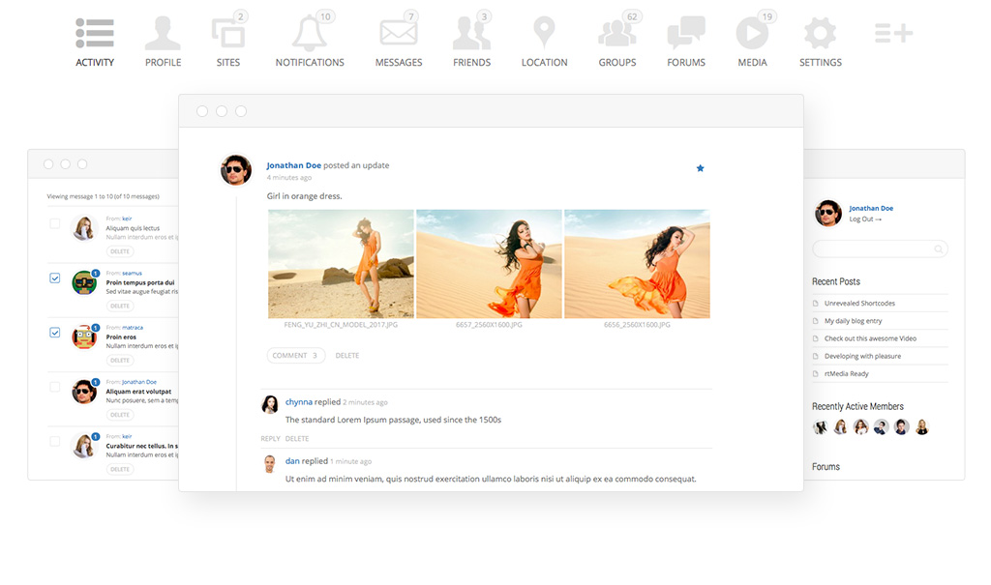Click the Log Out link
This screenshot has height=585, width=991.
[x=865, y=219]
